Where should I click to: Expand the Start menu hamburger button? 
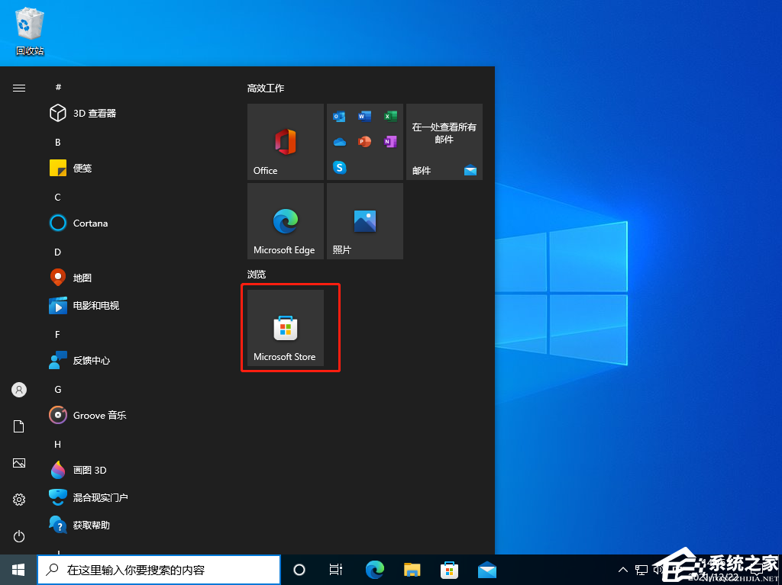[19, 88]
